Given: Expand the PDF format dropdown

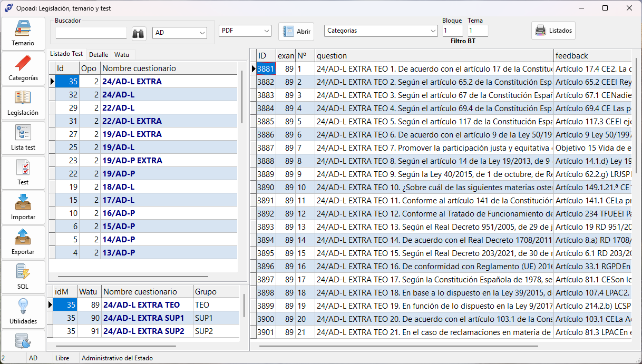Looking at the screenshot, I should coord(245,31).
